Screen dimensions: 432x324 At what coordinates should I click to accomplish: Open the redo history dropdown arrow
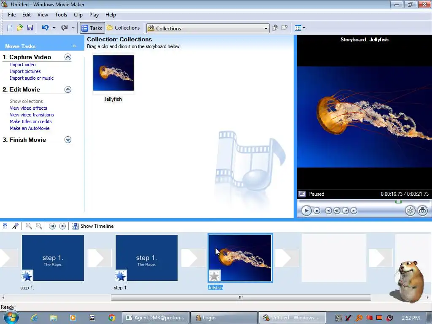pyautogui.click(x=73, y=28)
